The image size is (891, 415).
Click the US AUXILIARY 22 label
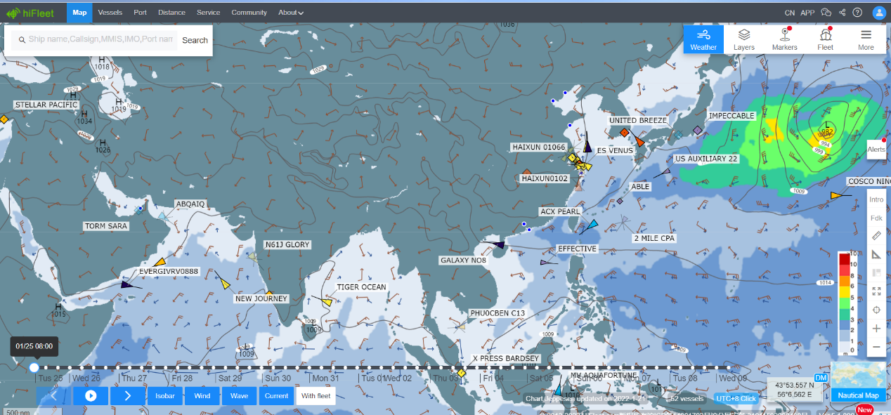706,159
